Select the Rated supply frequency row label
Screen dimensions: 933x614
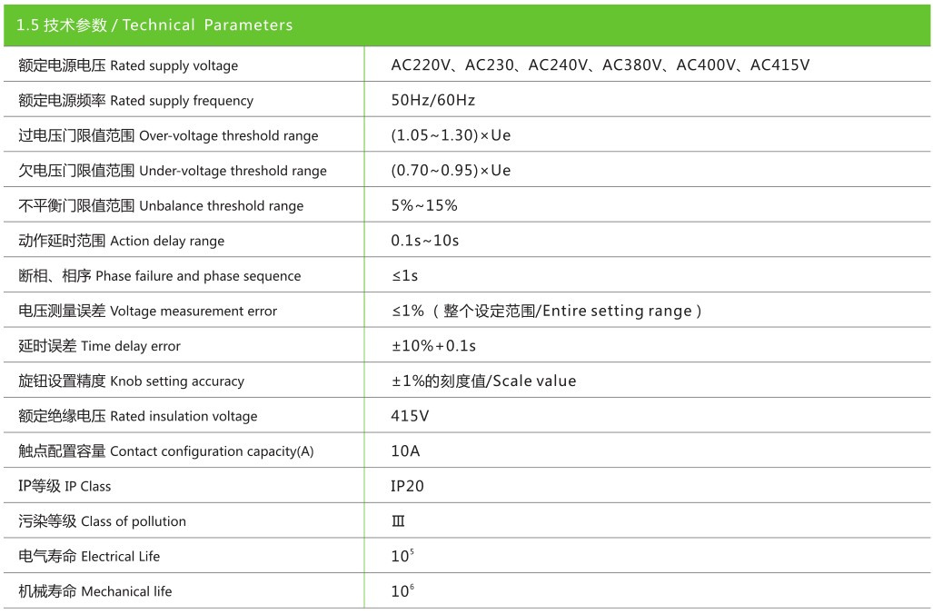[x=135, y=101]
